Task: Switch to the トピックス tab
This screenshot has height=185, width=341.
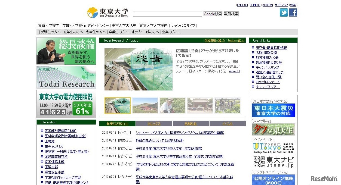Action: (154, 123)
